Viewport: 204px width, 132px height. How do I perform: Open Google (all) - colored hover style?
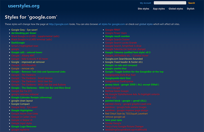tap(27, 52)
